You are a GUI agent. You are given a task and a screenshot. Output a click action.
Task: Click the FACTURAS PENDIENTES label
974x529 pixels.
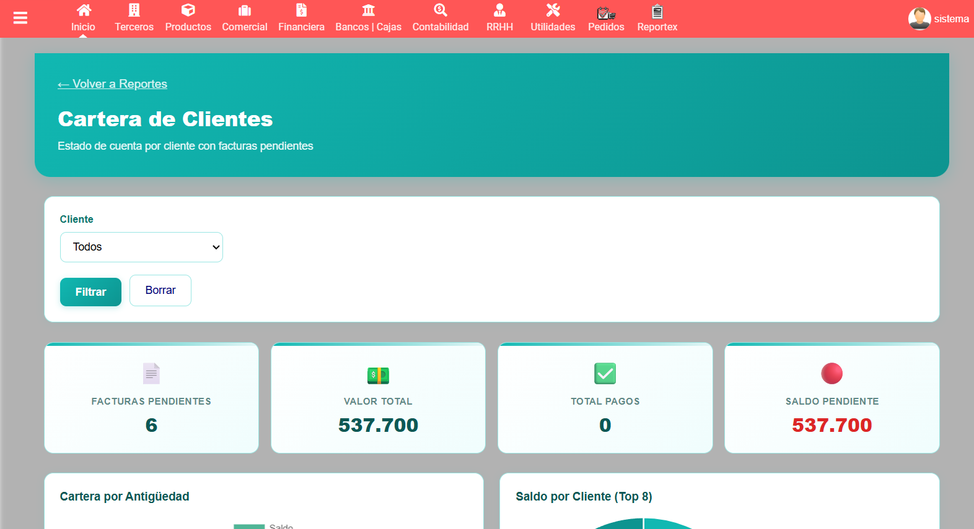(151, 402)
